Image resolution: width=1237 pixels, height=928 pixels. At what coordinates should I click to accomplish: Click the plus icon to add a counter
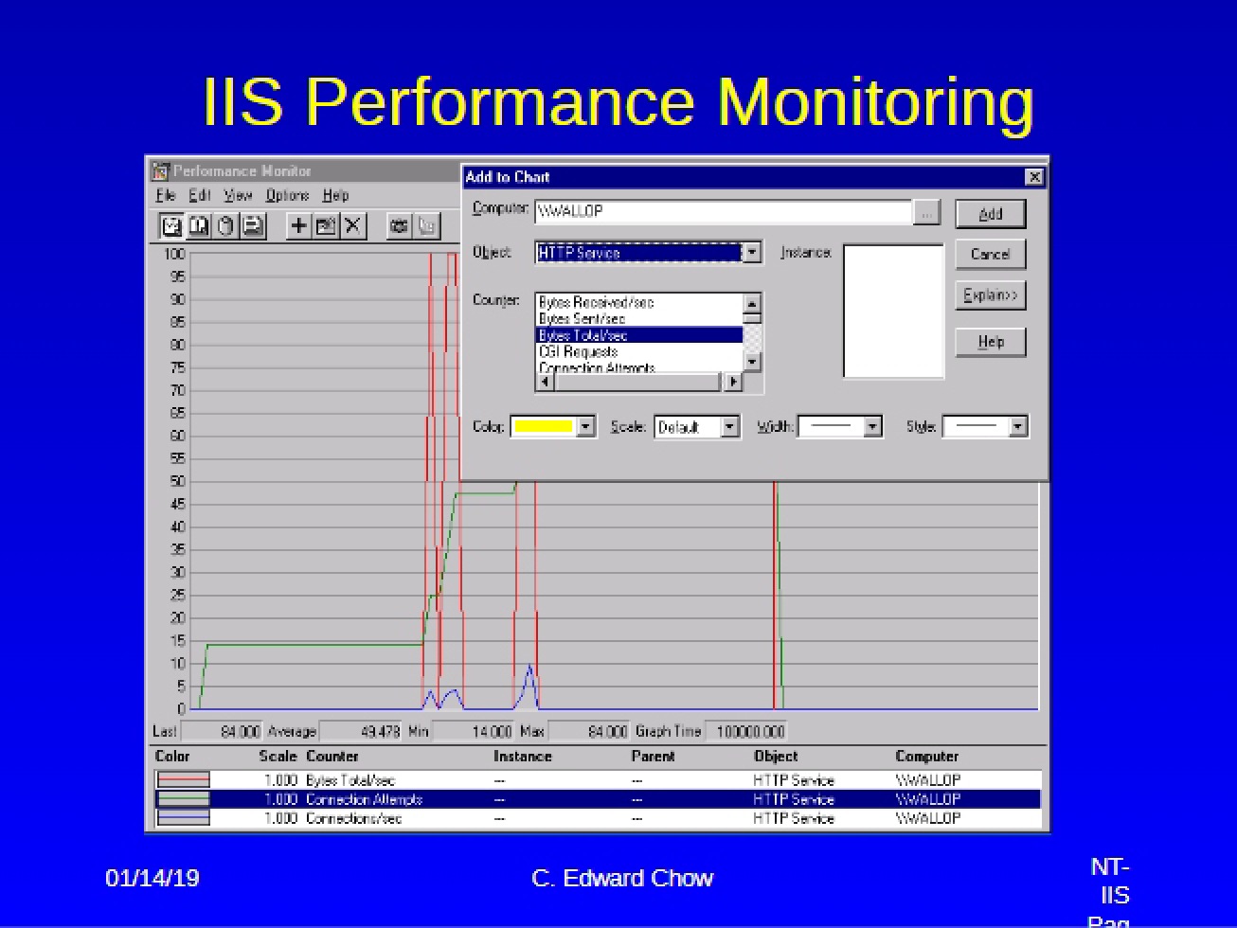click(298, 225)
